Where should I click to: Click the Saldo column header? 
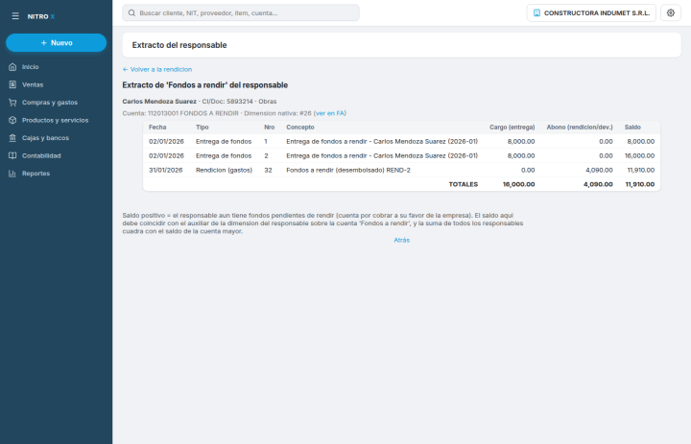(632, 127)
